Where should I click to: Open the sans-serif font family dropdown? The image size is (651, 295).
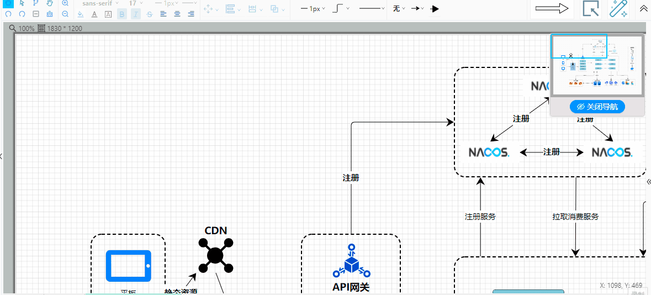(x=100, y=3)
